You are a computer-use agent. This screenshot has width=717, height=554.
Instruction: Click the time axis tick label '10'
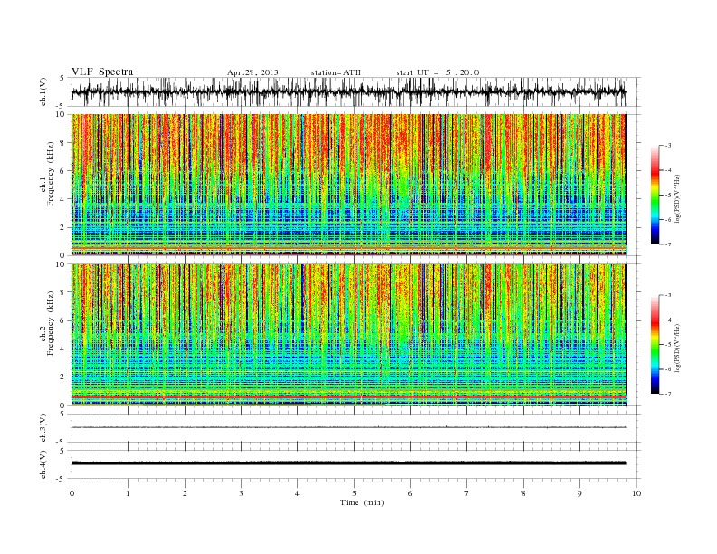point(636,493)
